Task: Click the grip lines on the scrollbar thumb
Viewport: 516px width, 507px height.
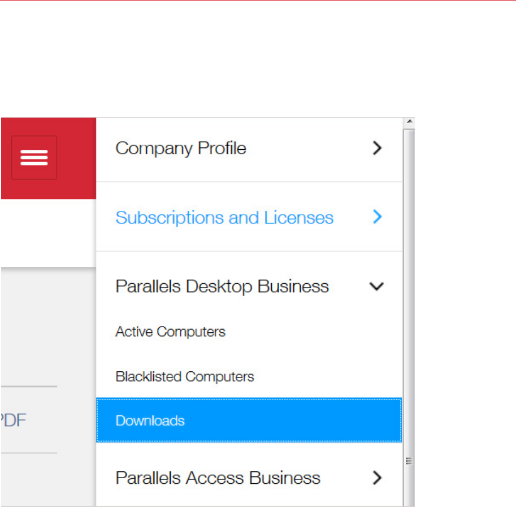Action: pyautogui.click(x=409, y=461)
